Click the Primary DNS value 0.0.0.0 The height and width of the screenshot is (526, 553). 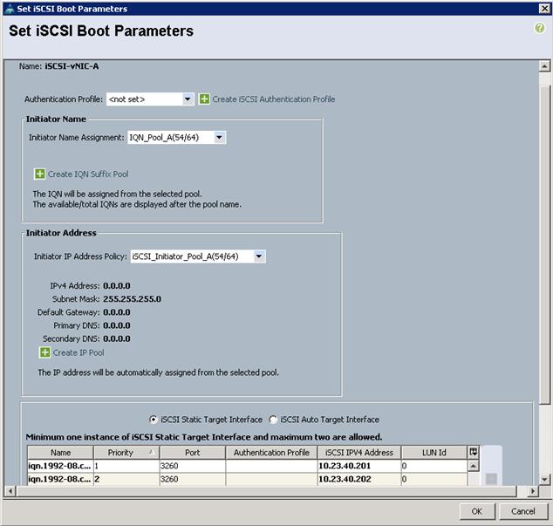coord(117,325)
